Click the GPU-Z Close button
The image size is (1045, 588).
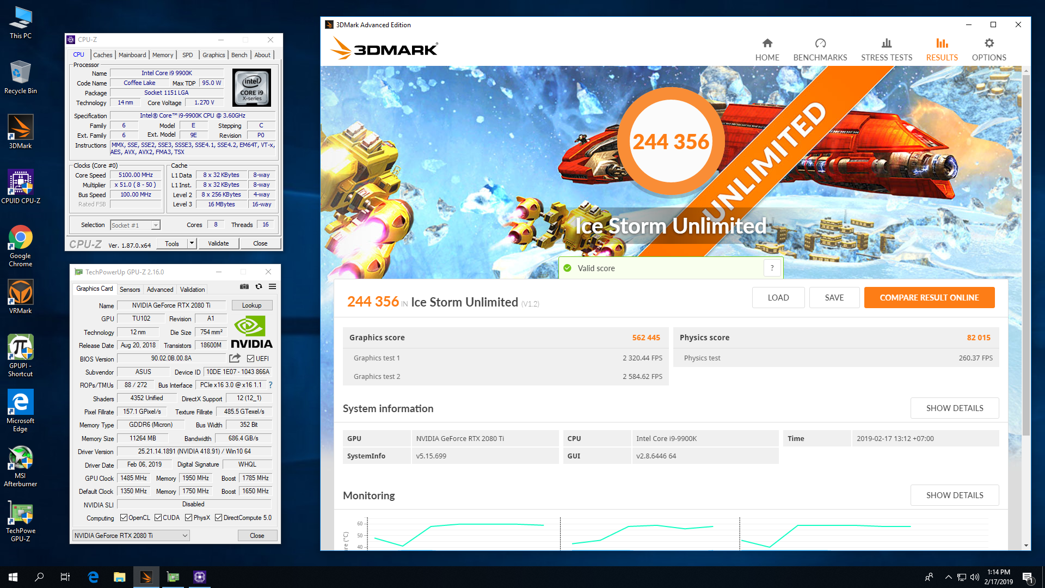pos(257,536)
